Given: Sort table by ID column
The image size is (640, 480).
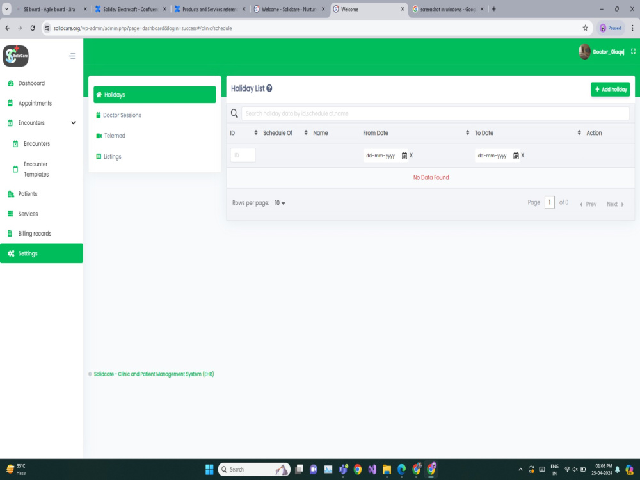Looking at the screenshot, I should [256, 132].
